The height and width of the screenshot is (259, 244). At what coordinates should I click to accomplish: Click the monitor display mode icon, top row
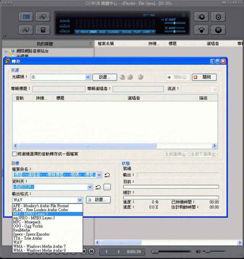click(43, 17)
